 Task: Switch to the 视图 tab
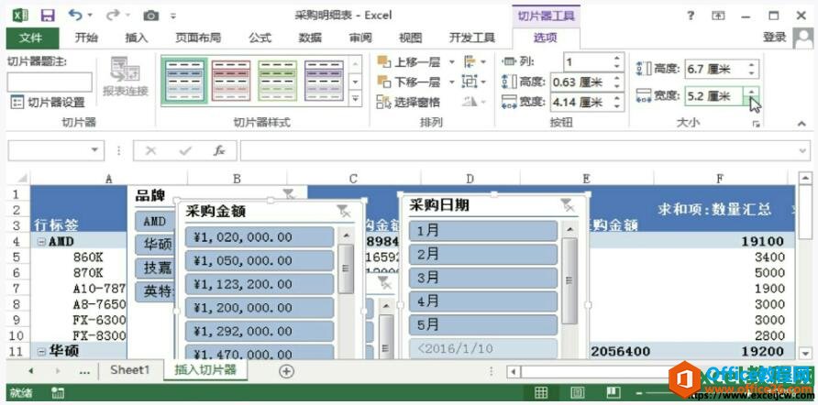click(x=410, y=38)
